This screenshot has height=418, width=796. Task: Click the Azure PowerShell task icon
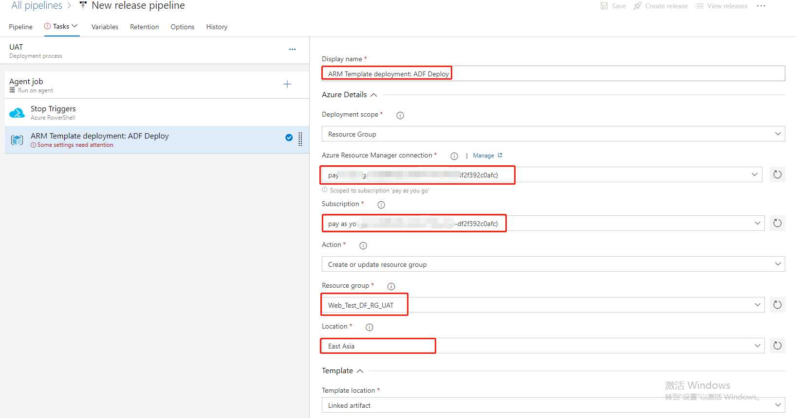point(17,113)
